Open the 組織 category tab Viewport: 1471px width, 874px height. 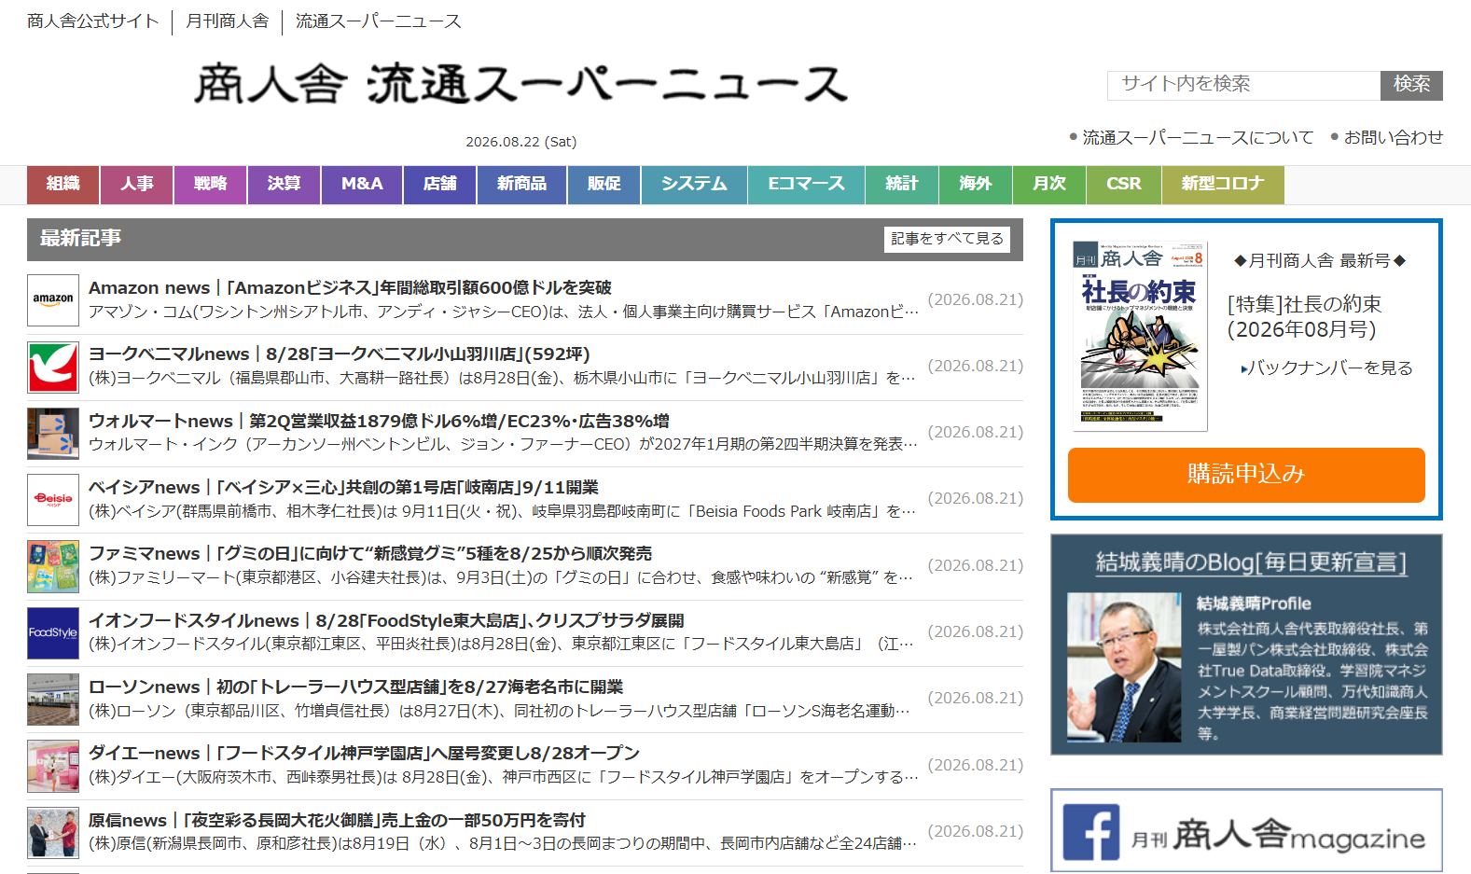pyautogui.click(x=62, y=185)
